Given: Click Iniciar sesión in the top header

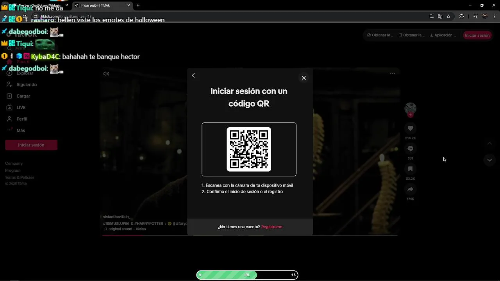Looking at the screenshot, I should click(477, 35).
